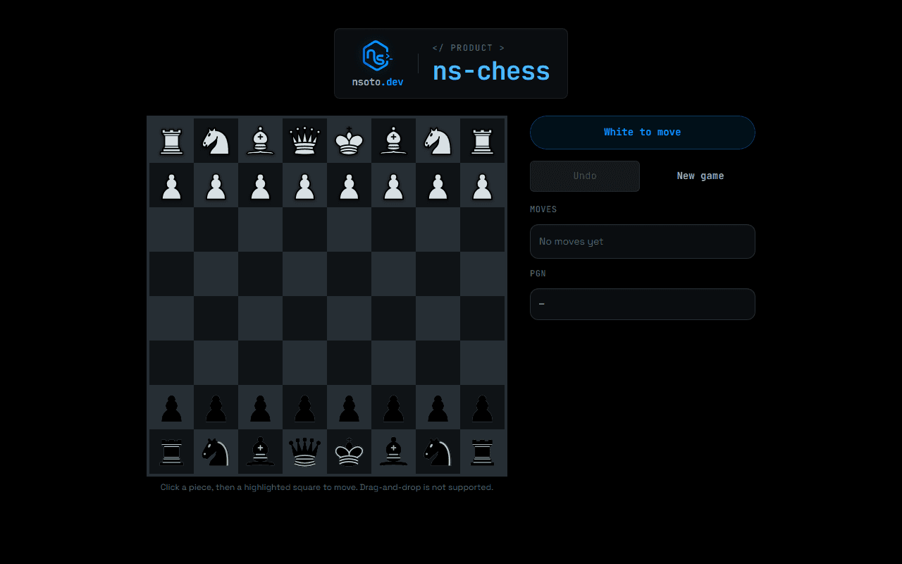
Task: Select the light pawn below the light king
Action: point(349,185)
